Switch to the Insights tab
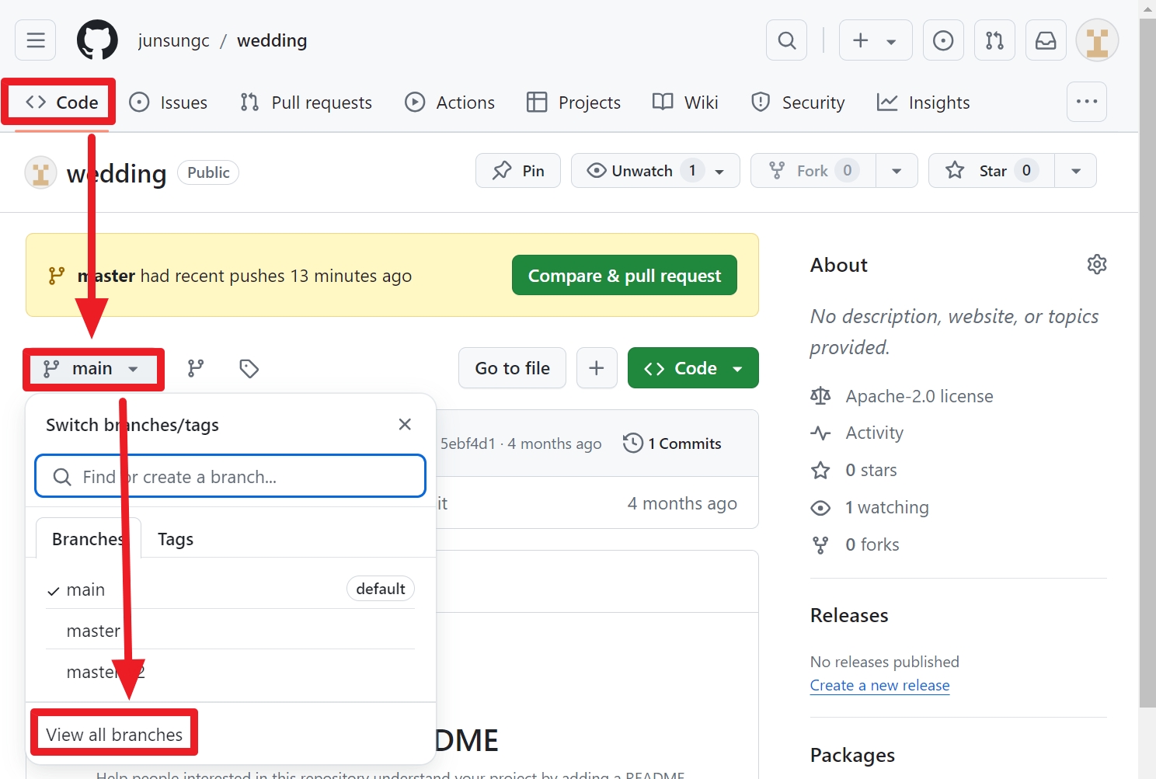Image resolution: width=1156 pixels, height=779 pixels. (924, 103)
